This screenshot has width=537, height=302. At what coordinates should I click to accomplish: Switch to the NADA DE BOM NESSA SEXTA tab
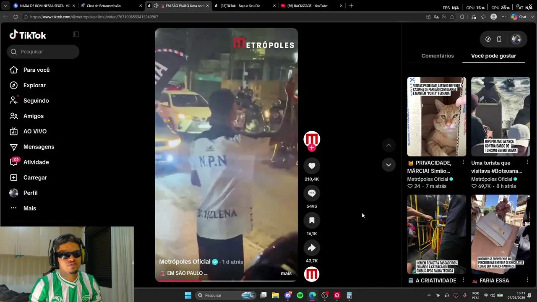click(44, 6)
